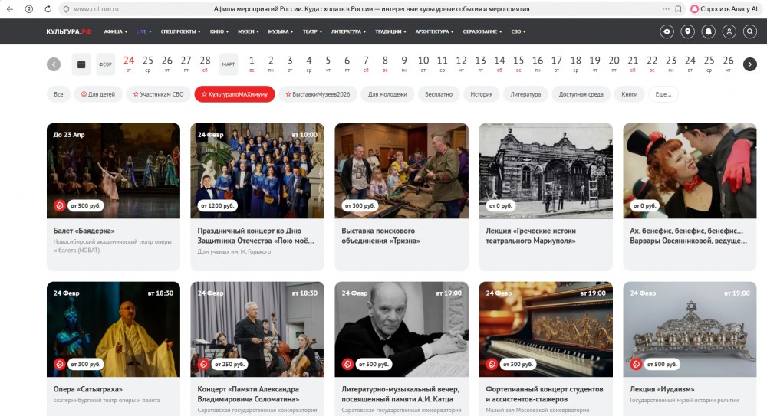This screenshot has width=767, height=416.
Task: Click the eye accessibility icon in header
Action: coord(667,31)
